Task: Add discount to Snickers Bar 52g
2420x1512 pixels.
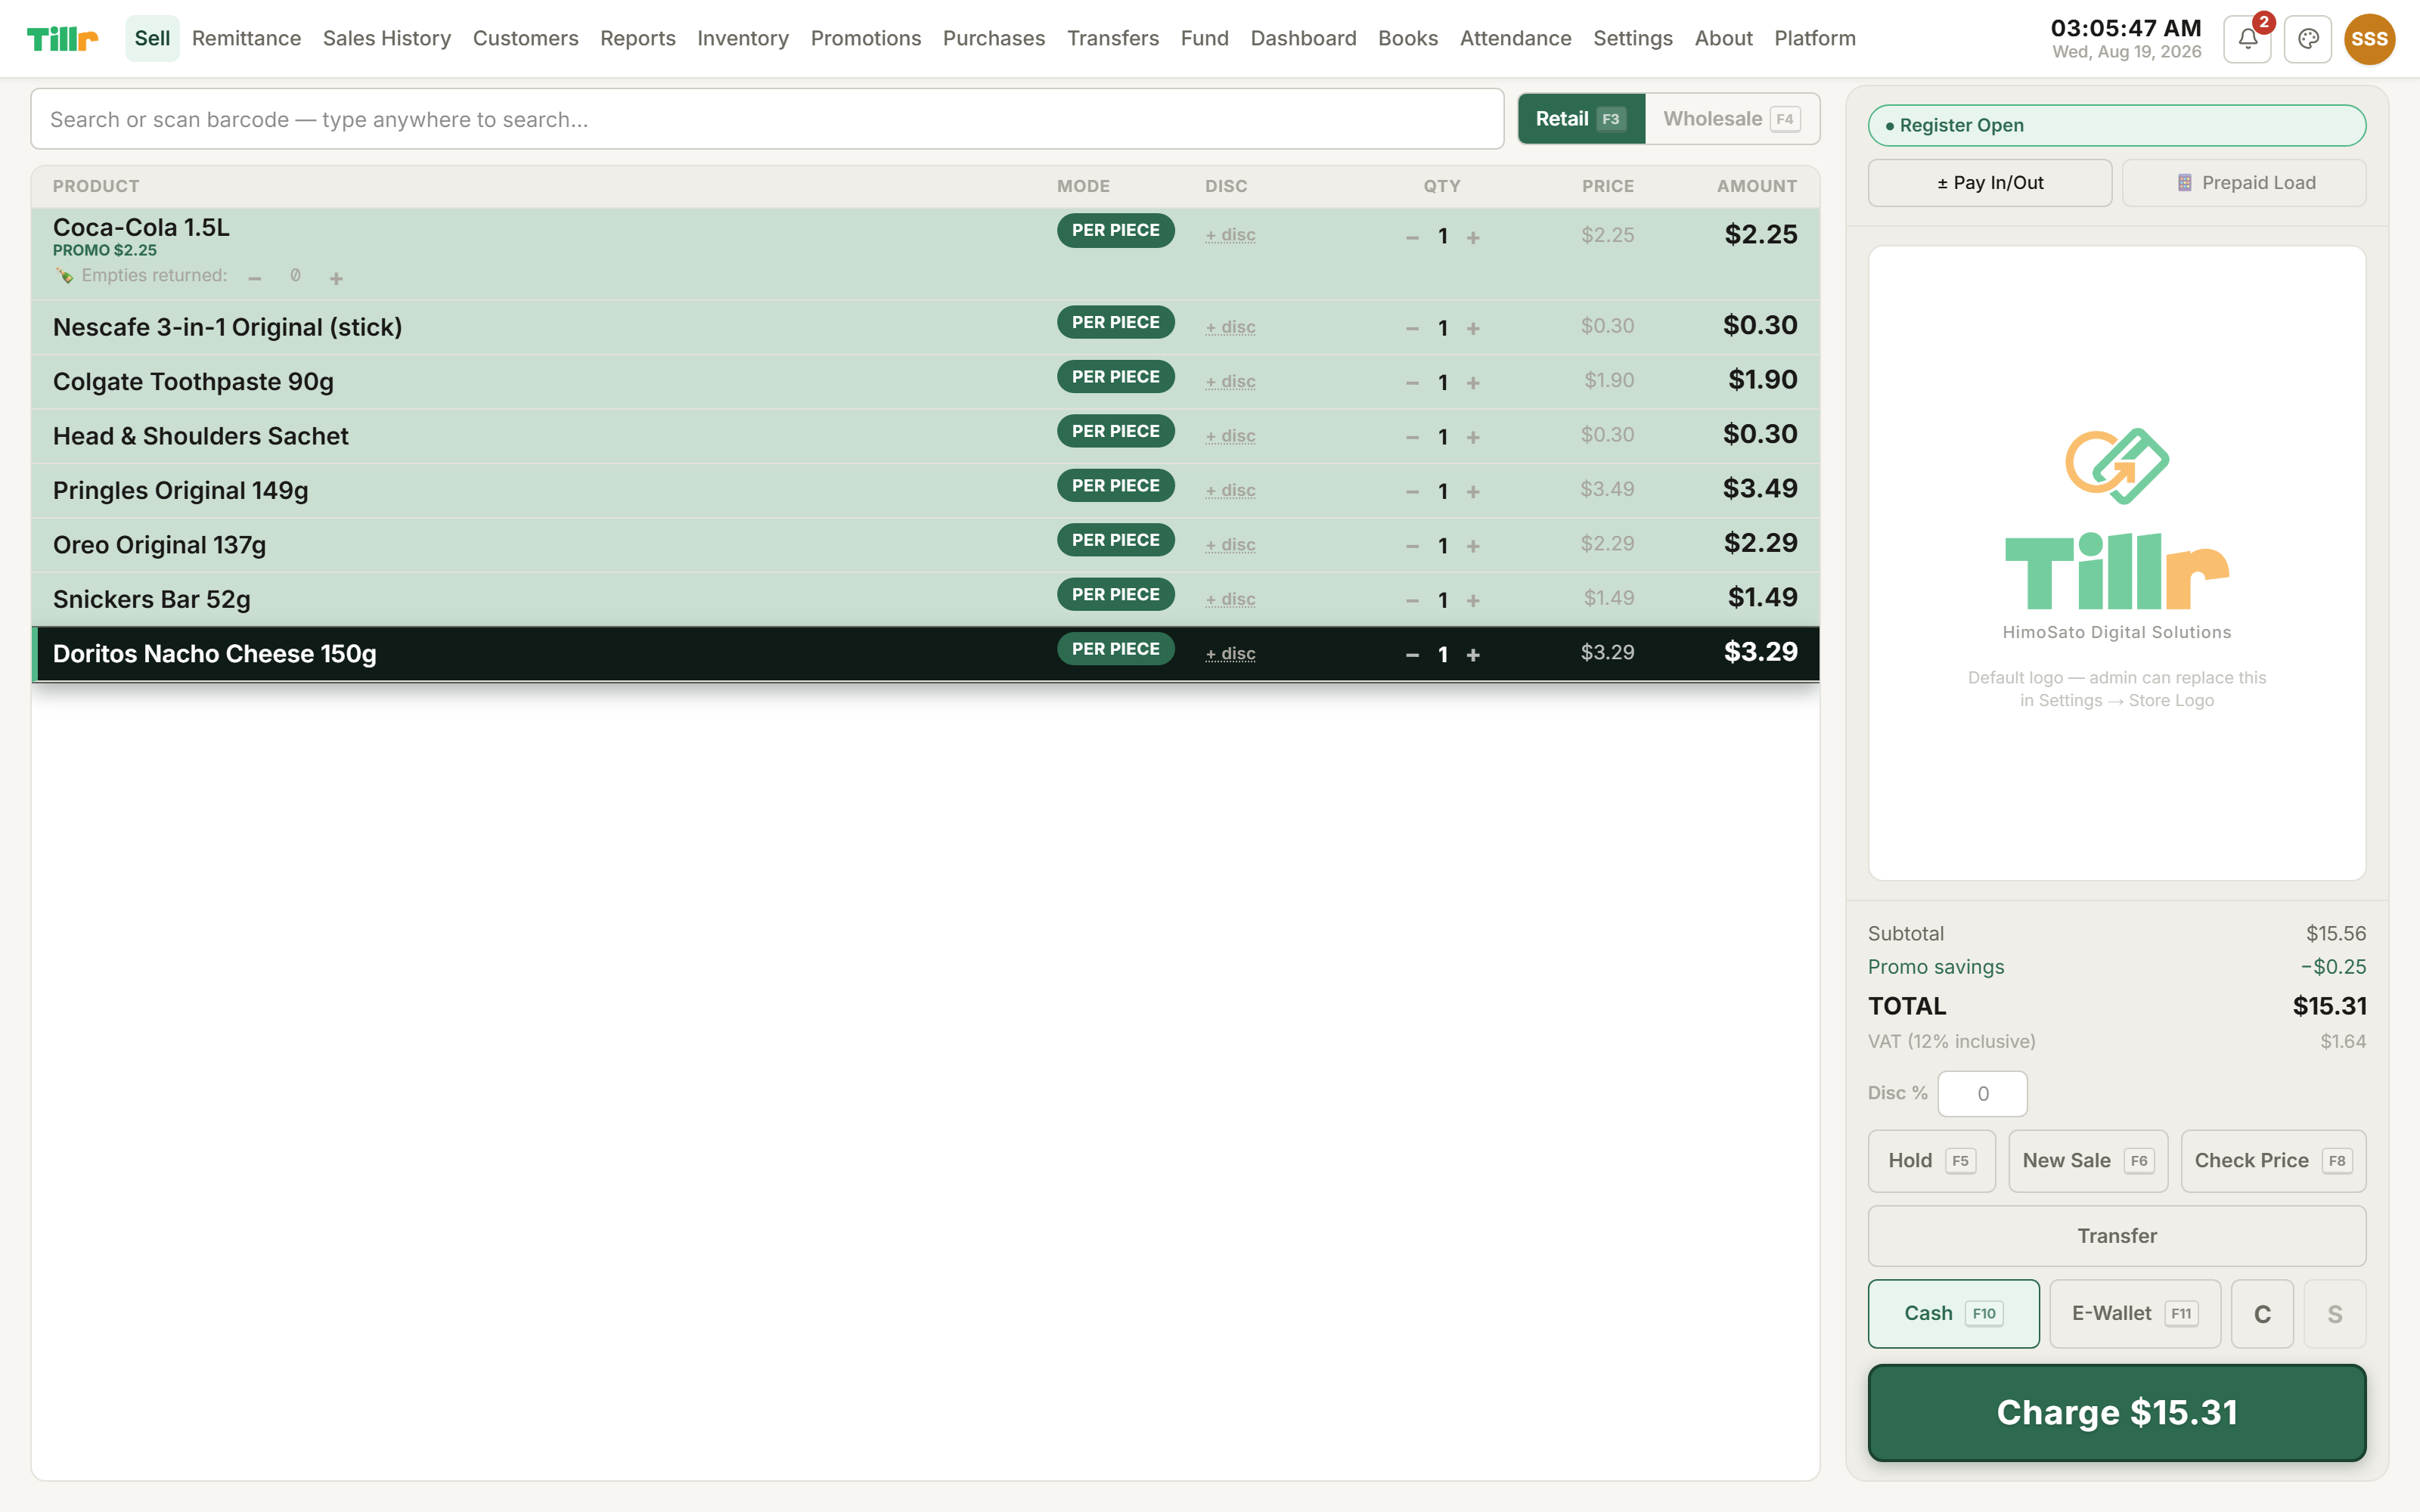Action: tap(1230, 599)
